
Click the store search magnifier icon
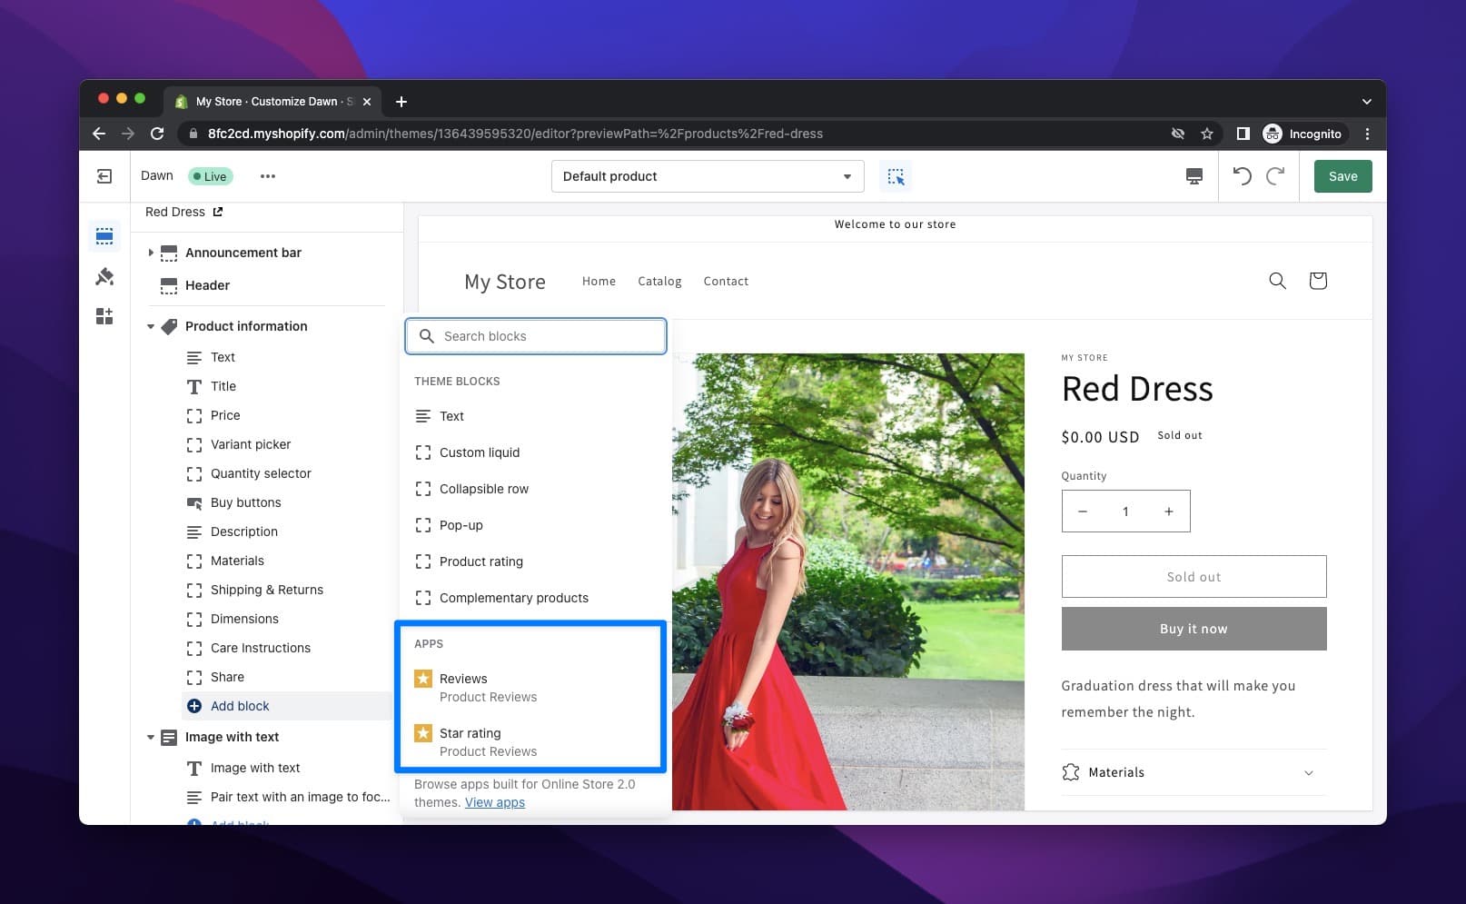tap(1277, 281)
